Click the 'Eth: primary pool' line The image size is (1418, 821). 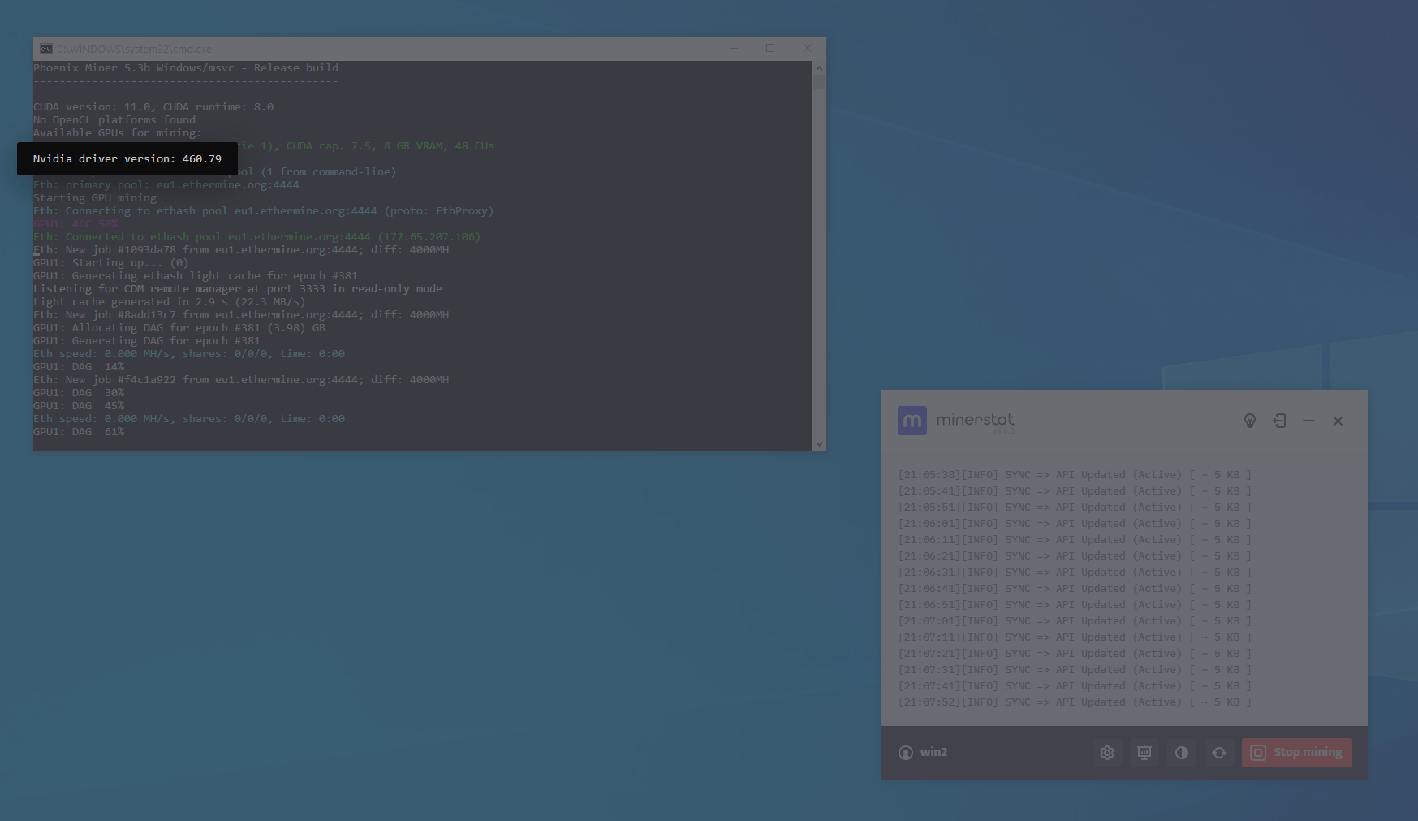pyautogui.click(x=166, y=185)
